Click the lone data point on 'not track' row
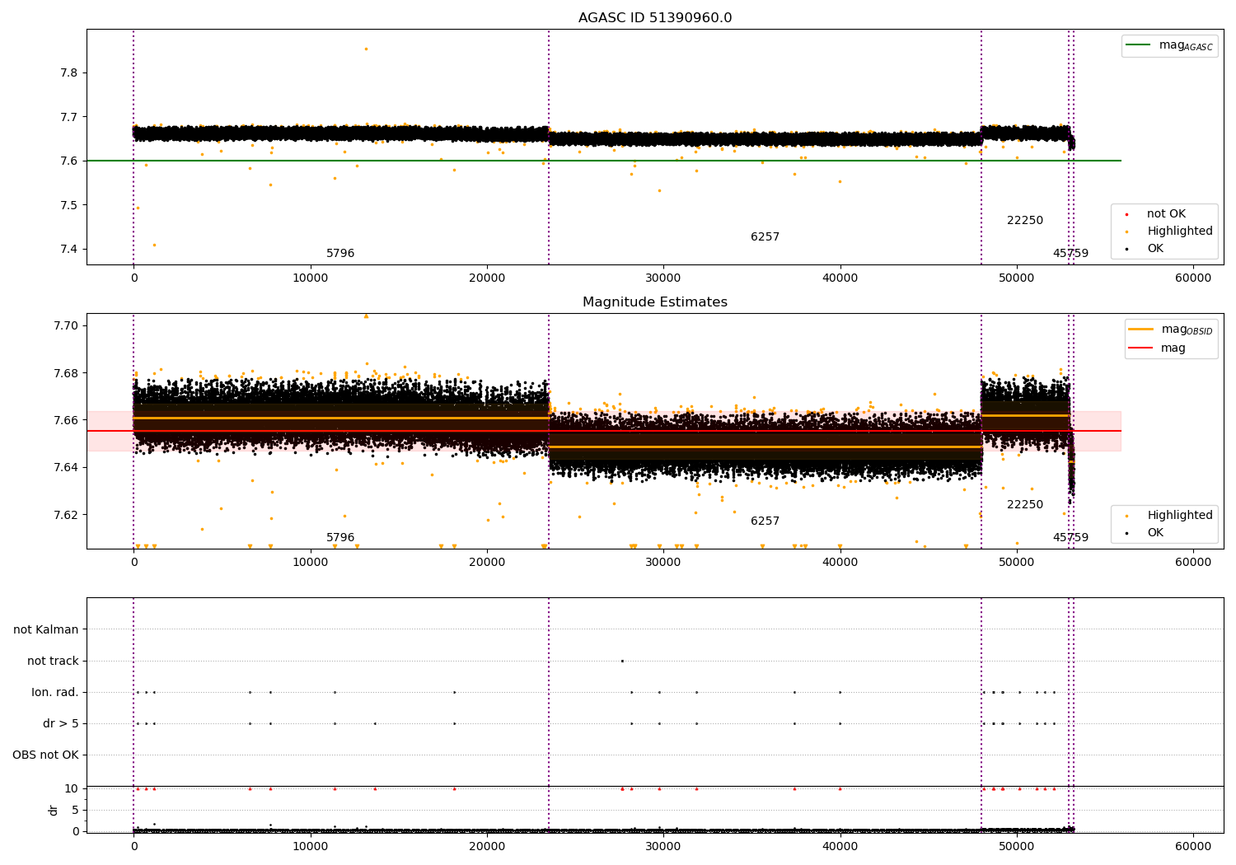Screen dimensions: 1236x865 pos(622,661)
